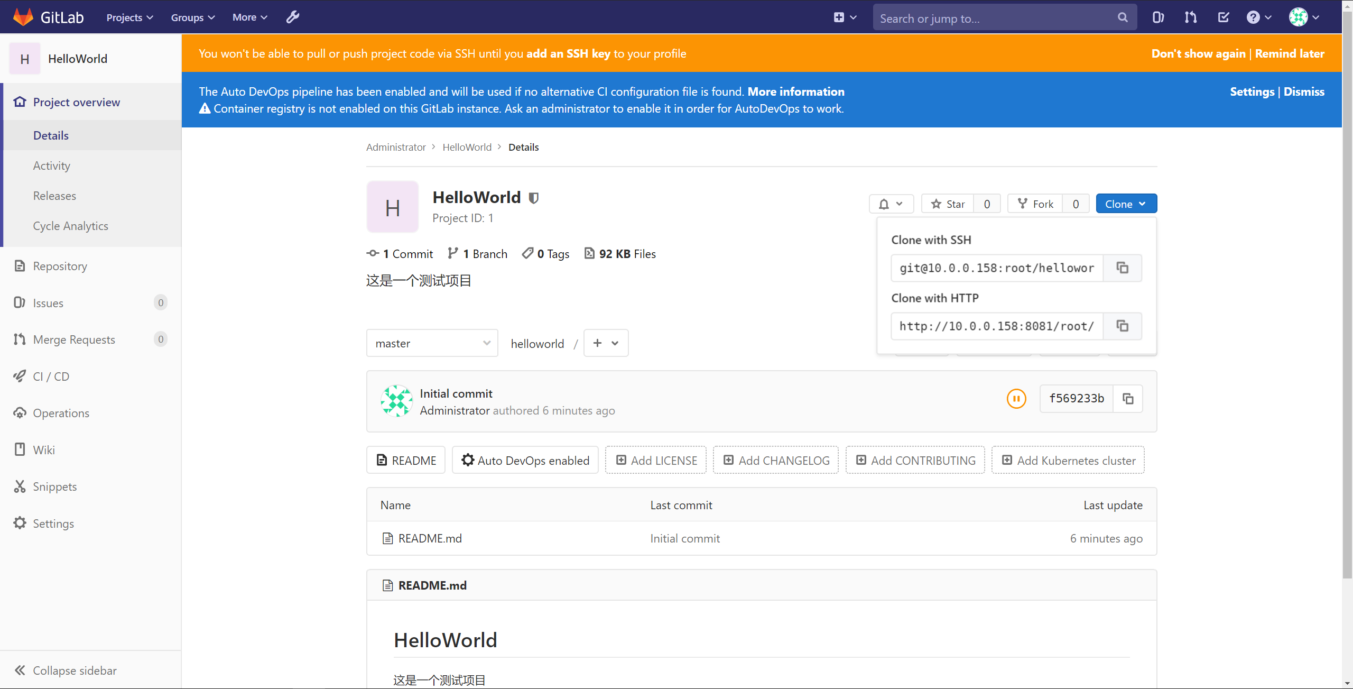Click the paused pipeline status icon

[x=1016, y=399]
